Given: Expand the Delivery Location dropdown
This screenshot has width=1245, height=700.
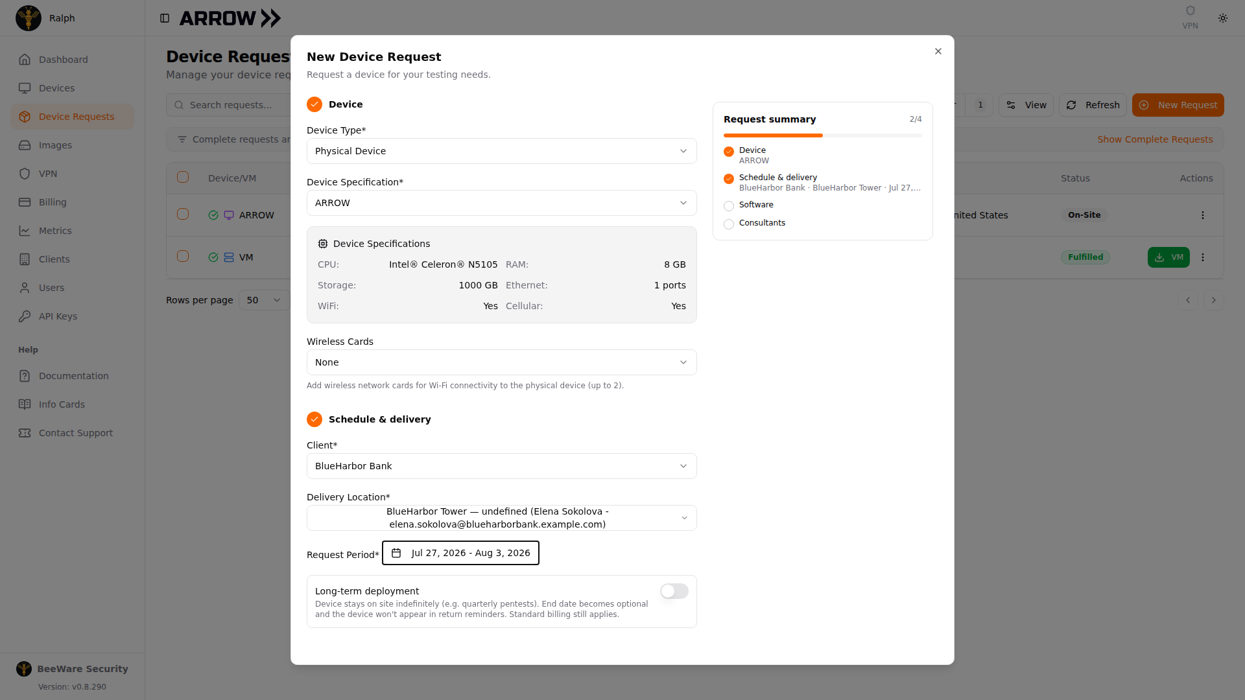Looking at the screenshot, I should (501, 518).
